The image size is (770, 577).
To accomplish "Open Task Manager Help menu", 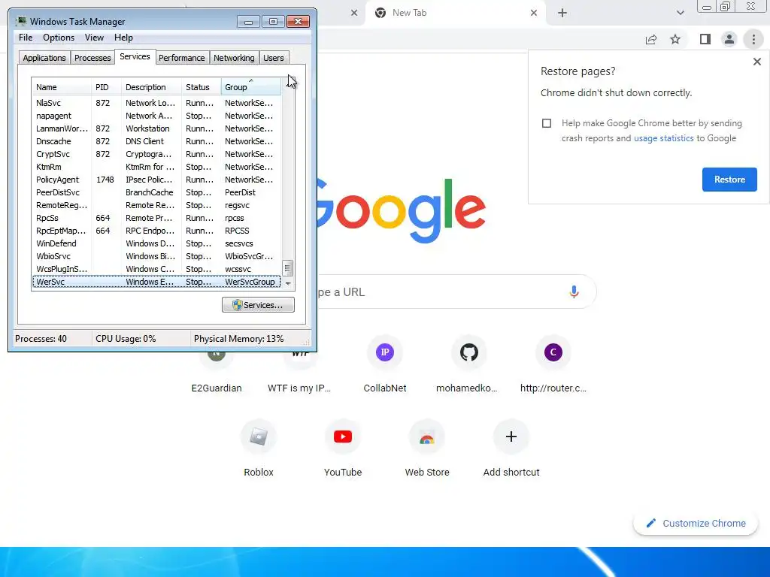I will (x=123, y=38).
